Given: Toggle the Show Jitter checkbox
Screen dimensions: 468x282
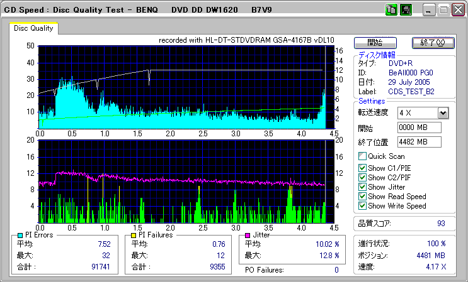Looking at the screenshot, I should pos(362,187).
